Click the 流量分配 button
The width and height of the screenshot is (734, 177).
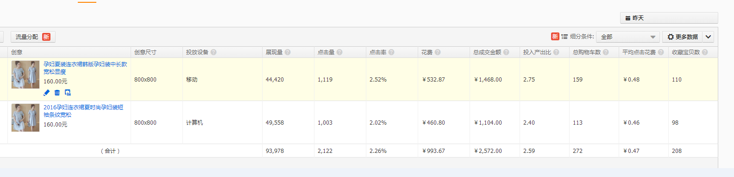[33, 37]
